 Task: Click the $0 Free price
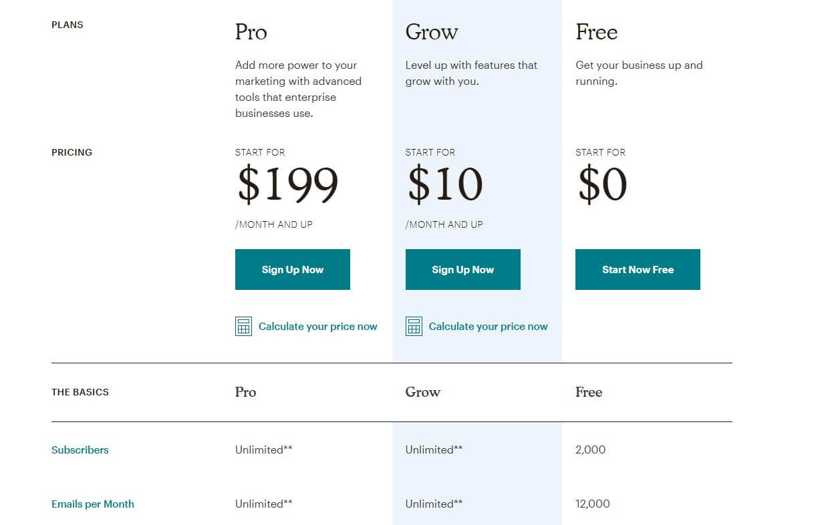pyautogui.click(x=600, y=185)
